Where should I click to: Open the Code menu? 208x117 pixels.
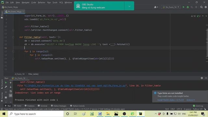[x=33, y=3]
